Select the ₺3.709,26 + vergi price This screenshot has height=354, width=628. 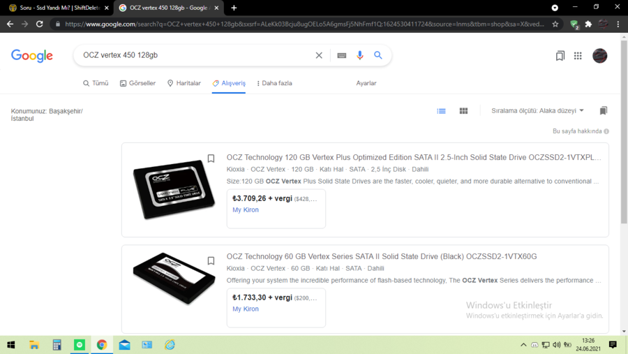tap(262, 198)
